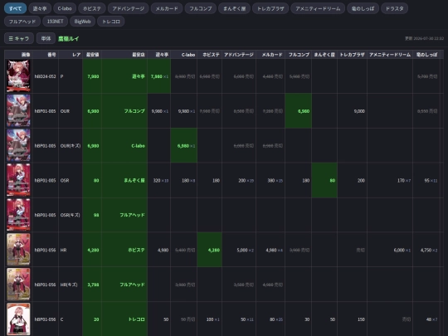Click フルコンプ cheapest shop in OUR row
The height and width of the screenshot is (336, 448).
tap(134, 111)
